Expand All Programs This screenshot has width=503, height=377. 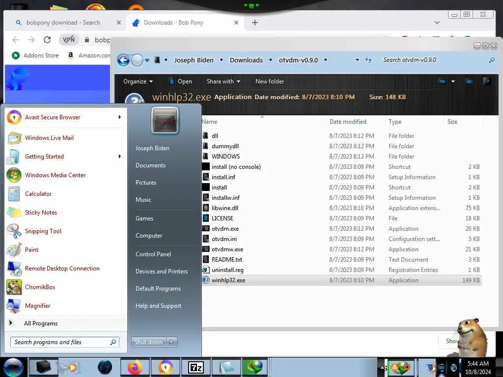[65, 323]
